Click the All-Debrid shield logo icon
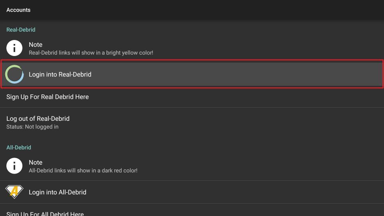Image resolution: width=384 pixels, height=216 pixels. (x=14, y=192)
